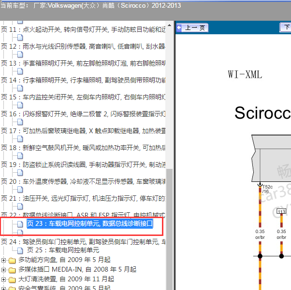
Task: Click document icon under page 12 row
Action: tap(20, 55)
